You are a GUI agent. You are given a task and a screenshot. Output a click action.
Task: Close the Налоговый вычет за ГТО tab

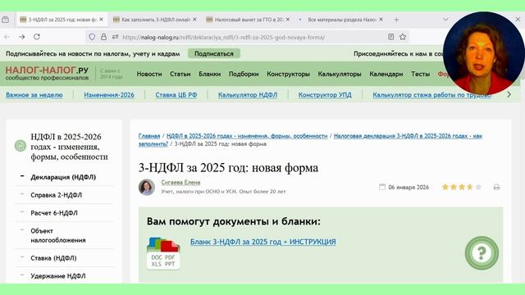click(288, 20)
